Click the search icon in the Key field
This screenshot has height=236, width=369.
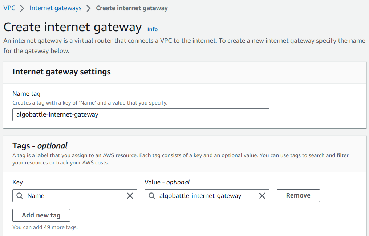(x=20, y=195)
